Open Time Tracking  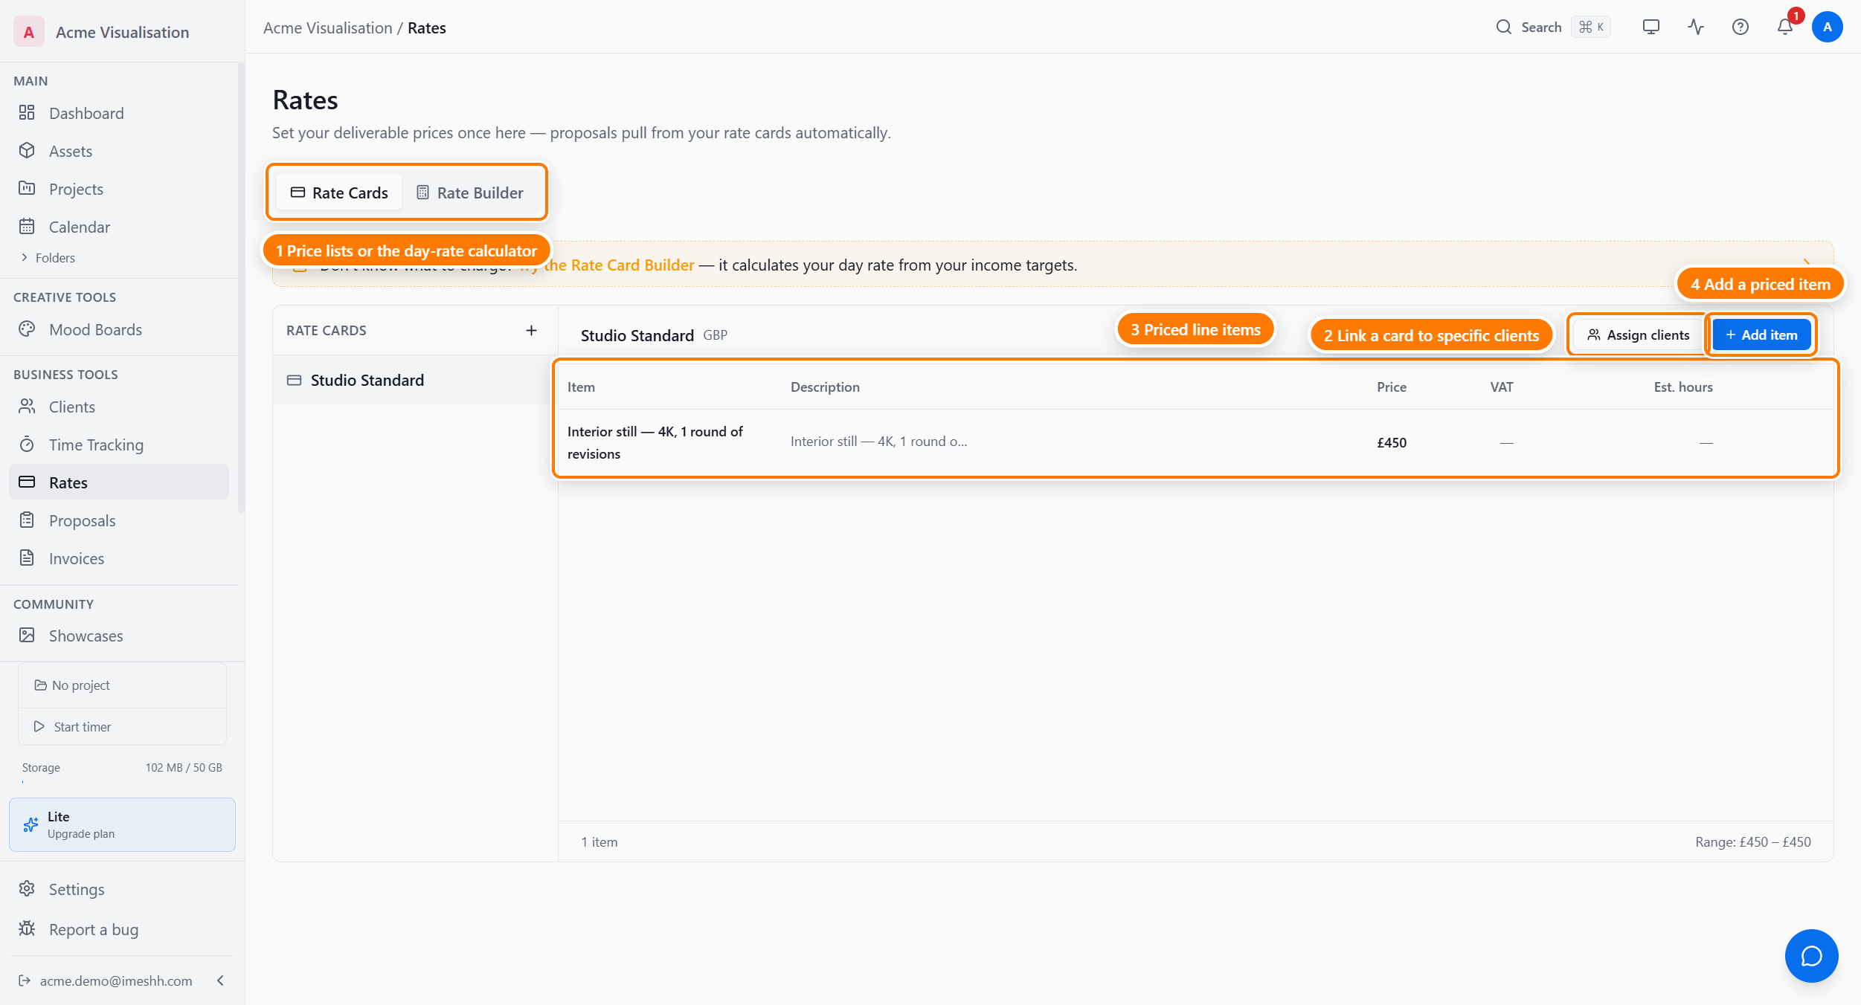[x=119, y=445]
